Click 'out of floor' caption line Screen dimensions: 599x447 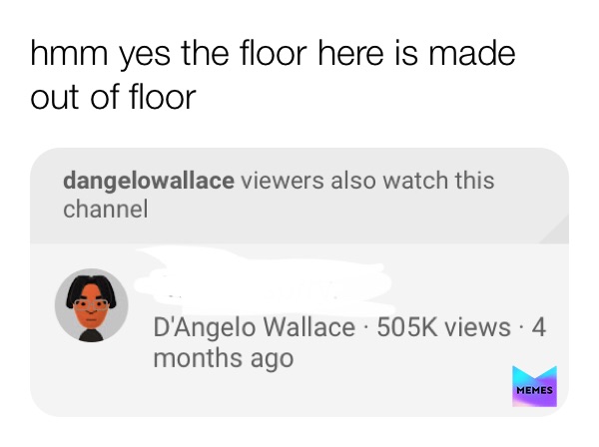113,97
